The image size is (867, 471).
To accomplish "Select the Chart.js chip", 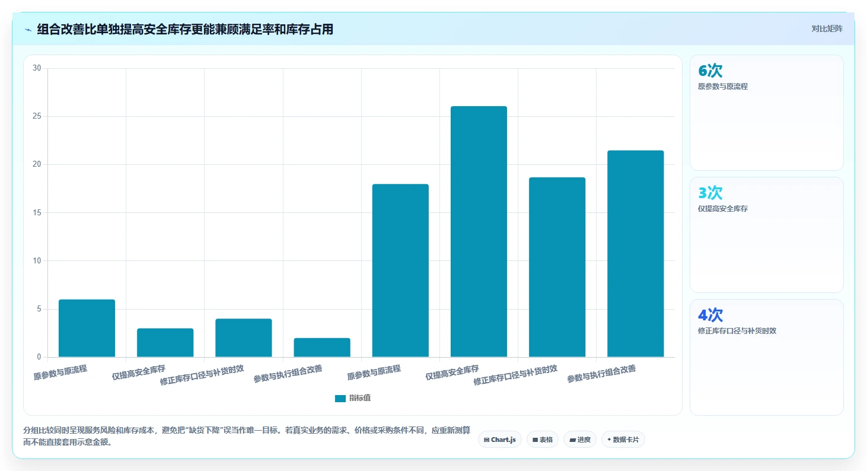I will pos(500,440).
